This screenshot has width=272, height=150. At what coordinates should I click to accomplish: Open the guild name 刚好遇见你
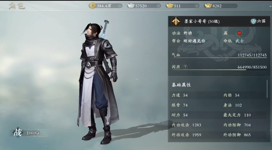click(x=194, y=41)
